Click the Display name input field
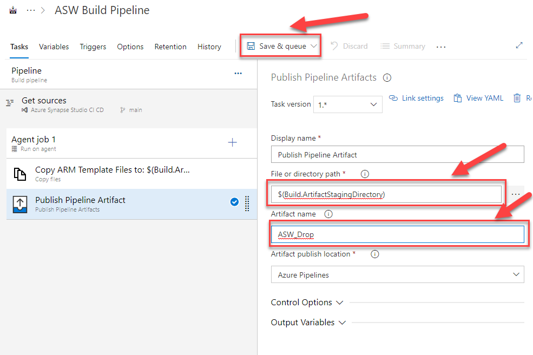Image resolution: width=533 pixels, height=355 pixels. (397, 155)
